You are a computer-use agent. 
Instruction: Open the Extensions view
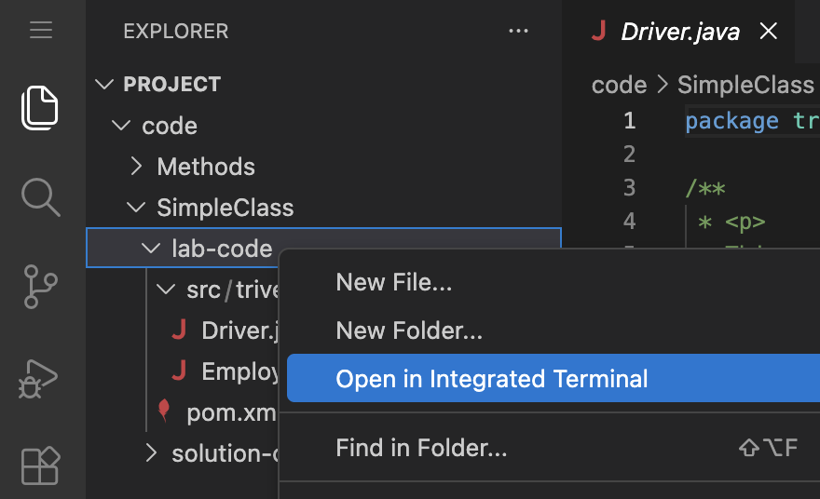tap(41, 465)
